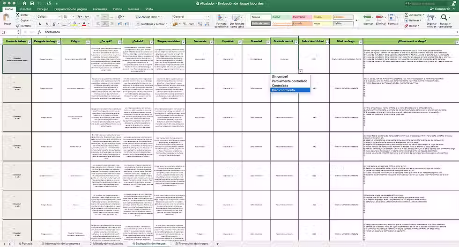Increase decimal places

tap(200, 24)
